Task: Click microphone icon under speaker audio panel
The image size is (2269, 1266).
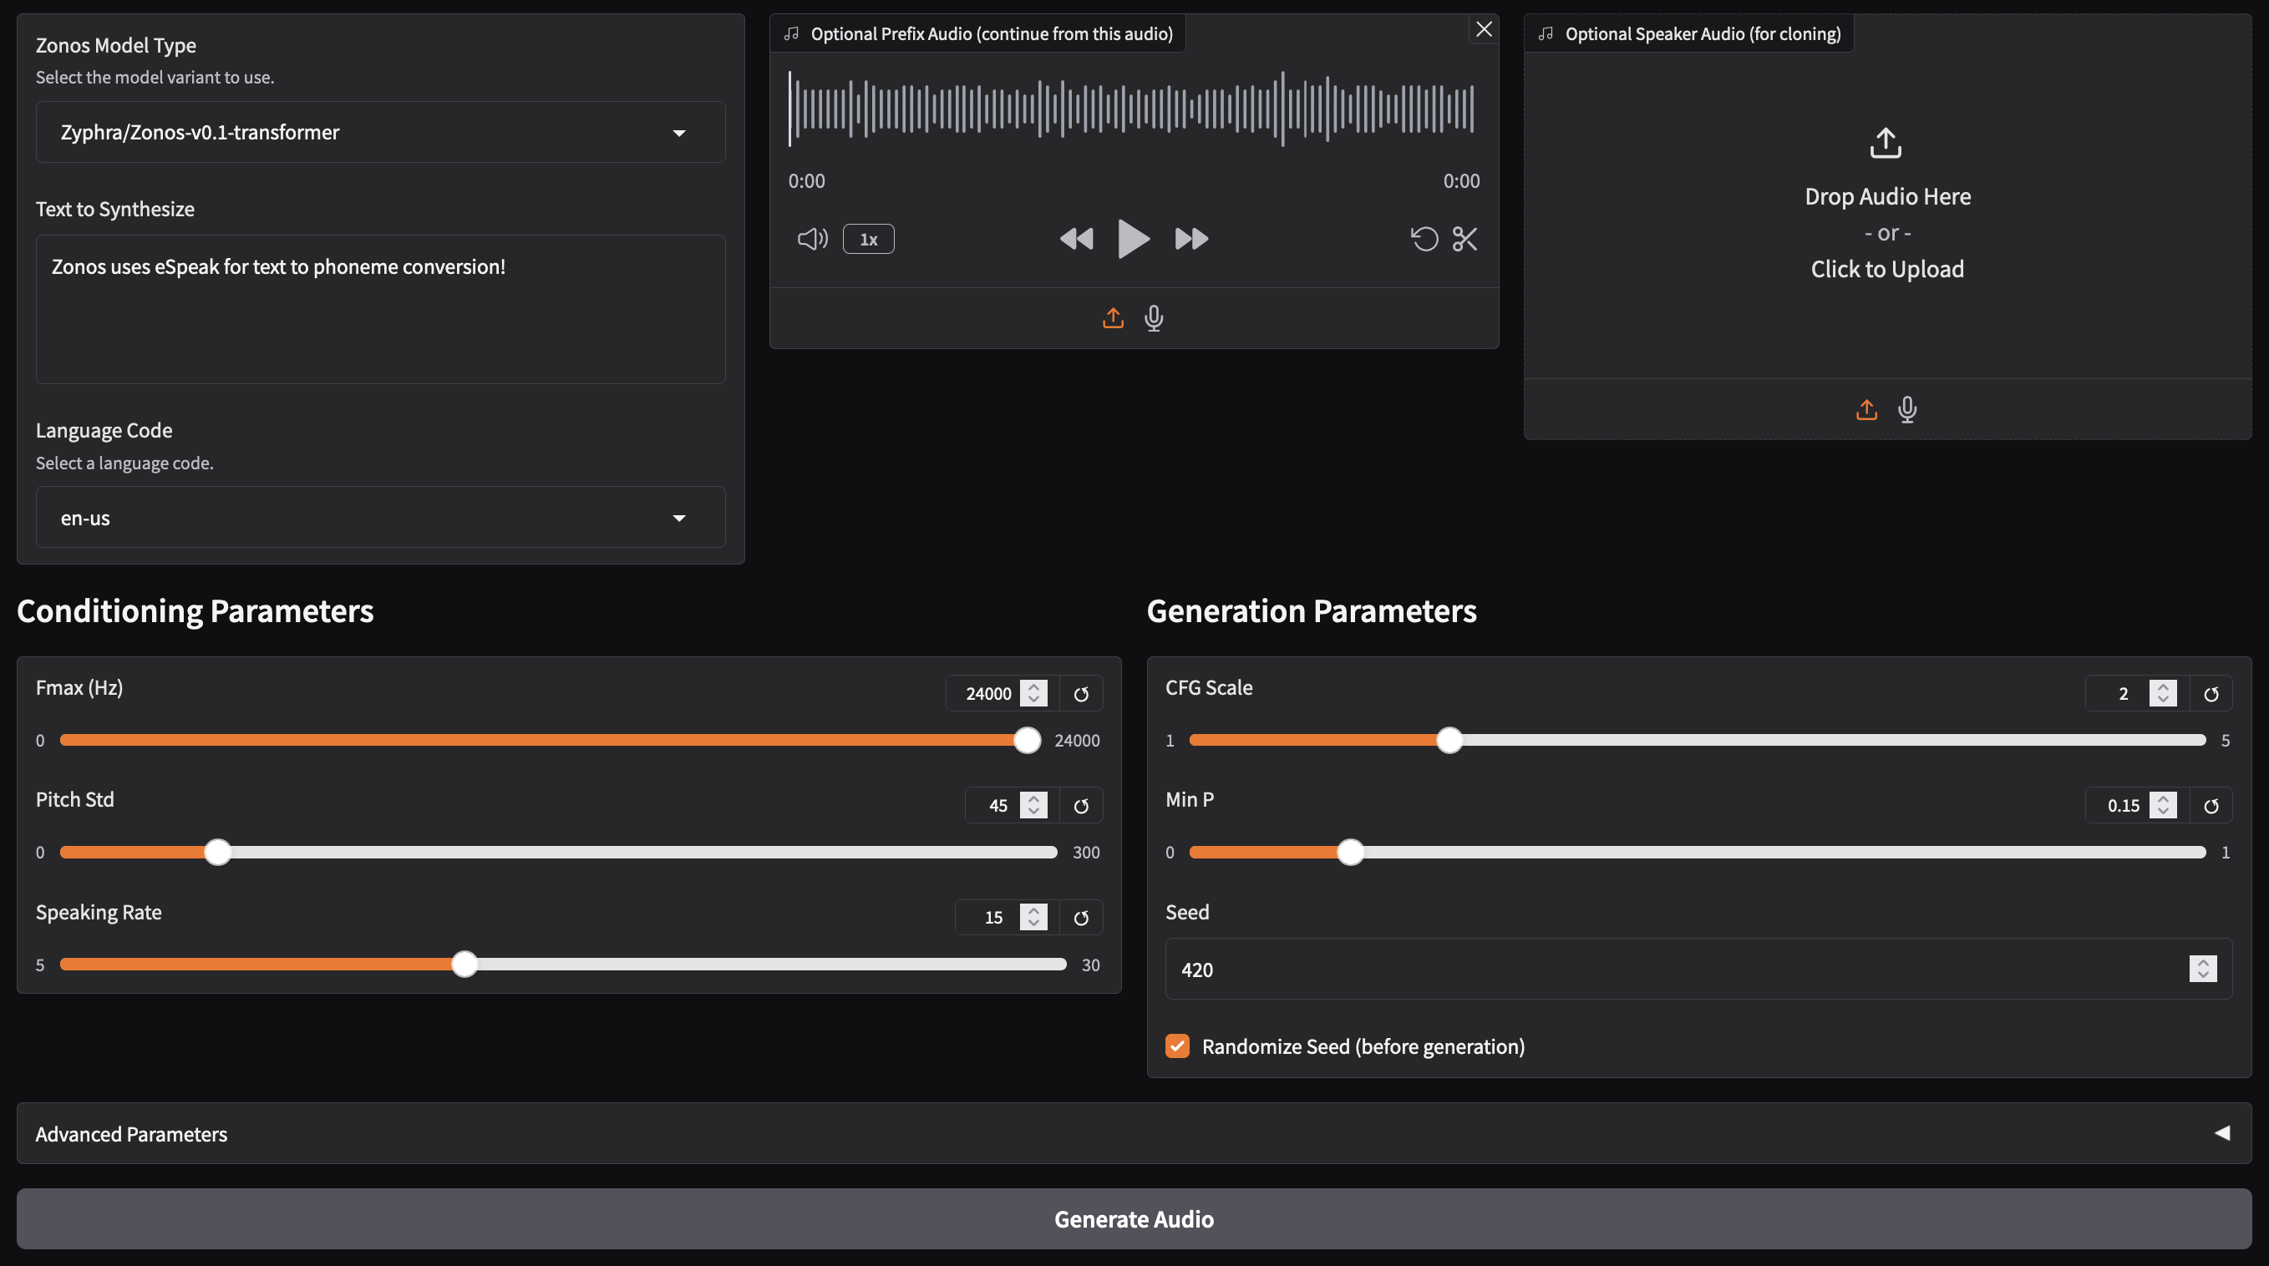Action: tap(1907, 409)
